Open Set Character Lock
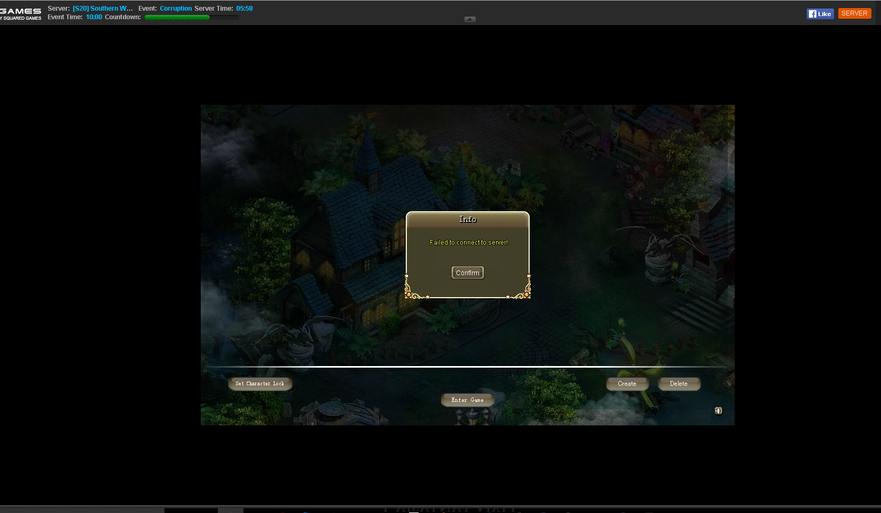 (260, 384)
